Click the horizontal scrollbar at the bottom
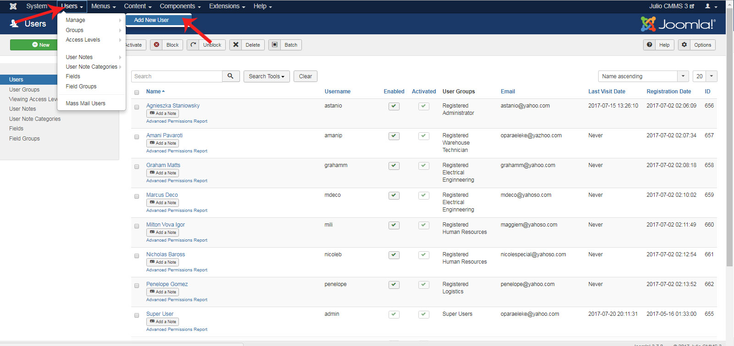This screenshot has height=346, width=734. [x=122, y=344]
